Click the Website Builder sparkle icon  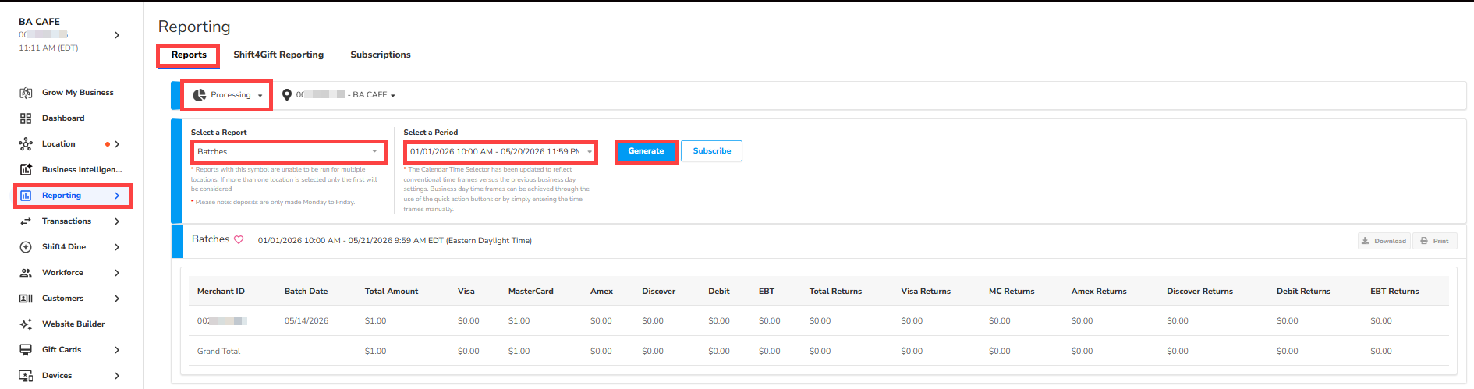[x=26, y=324]
